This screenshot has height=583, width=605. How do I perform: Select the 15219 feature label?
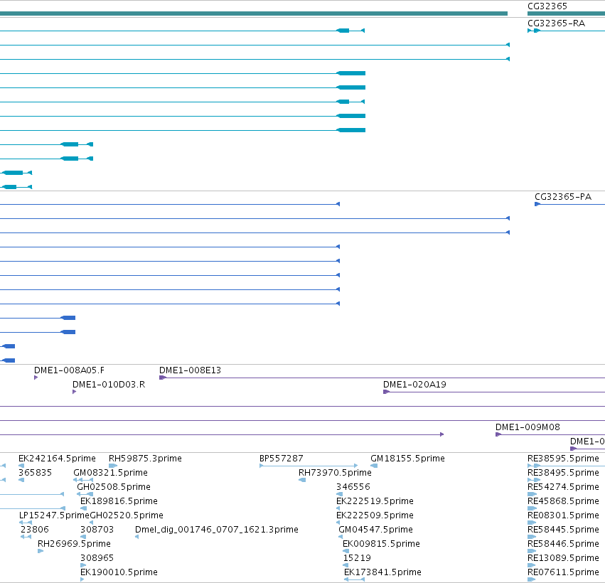tap(357, 558)
